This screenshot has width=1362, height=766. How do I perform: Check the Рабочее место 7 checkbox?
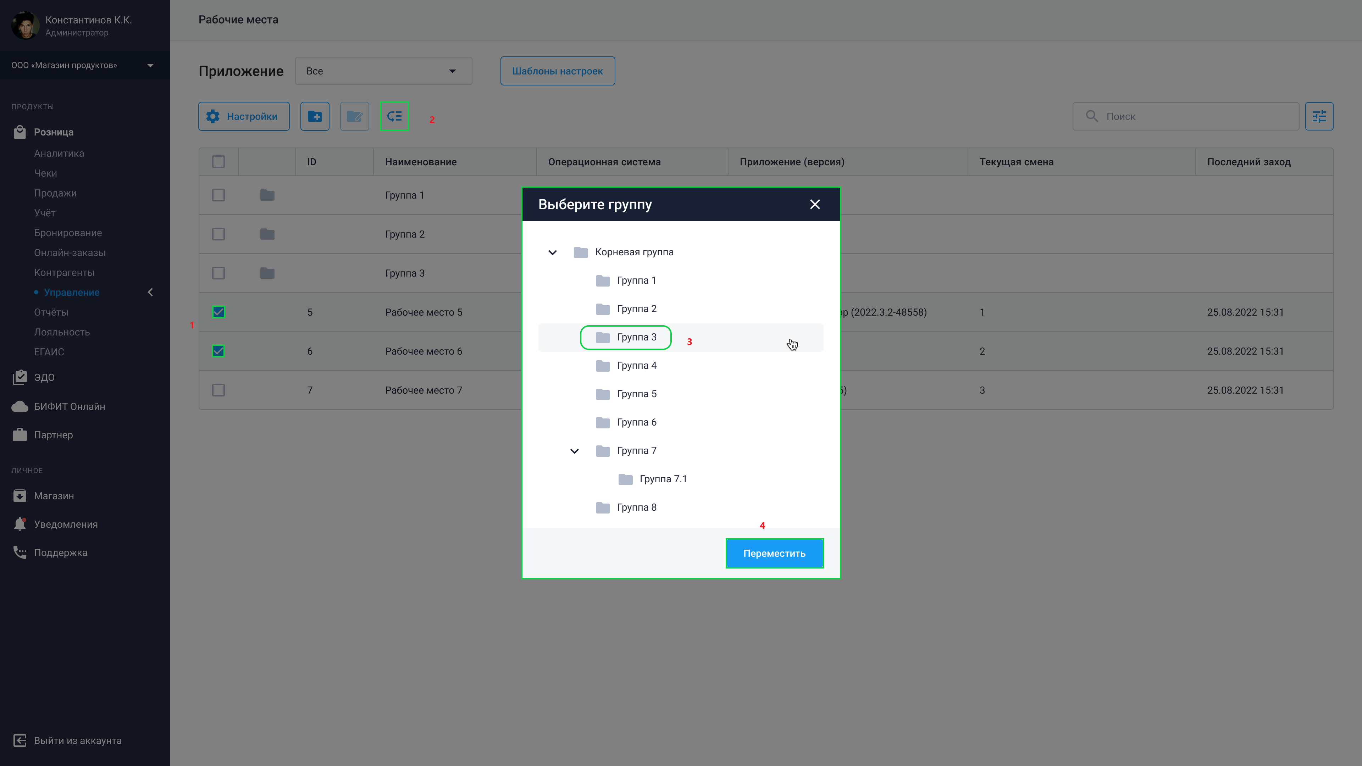pyautogui.click(x=218, y=390)
